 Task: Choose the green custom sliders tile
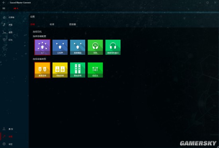tap(95, 70)
